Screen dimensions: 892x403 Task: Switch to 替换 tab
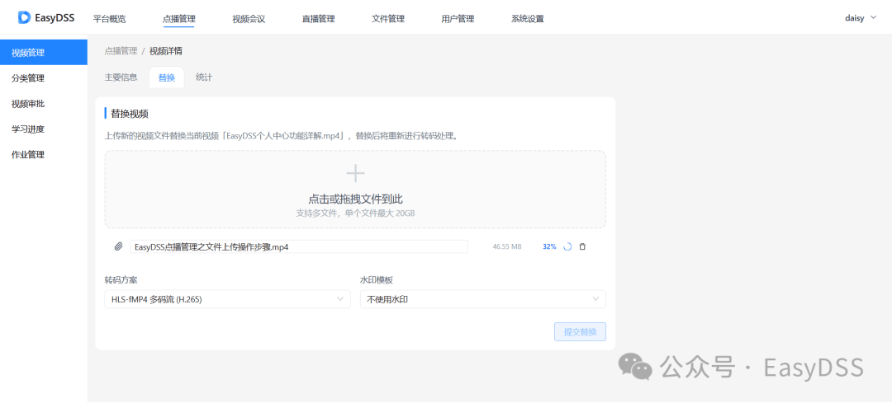(167, 77)
